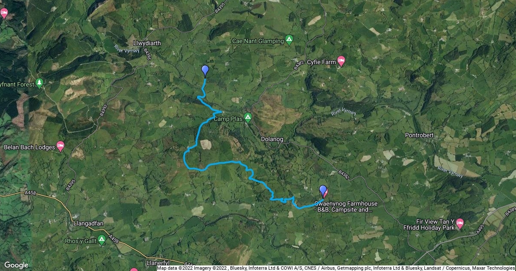Click the blue route start pin

coord(205,71)
